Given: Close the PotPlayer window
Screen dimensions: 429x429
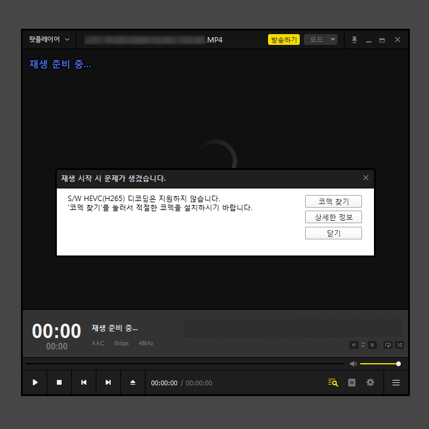Looking at the screenshot, I should 397,39.
